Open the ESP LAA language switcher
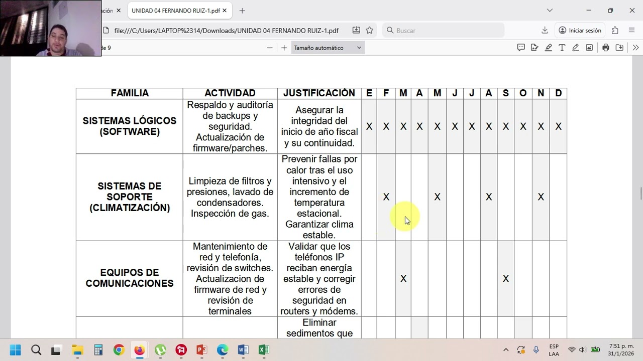Viewport: 643px width, 361px height. 554,350
